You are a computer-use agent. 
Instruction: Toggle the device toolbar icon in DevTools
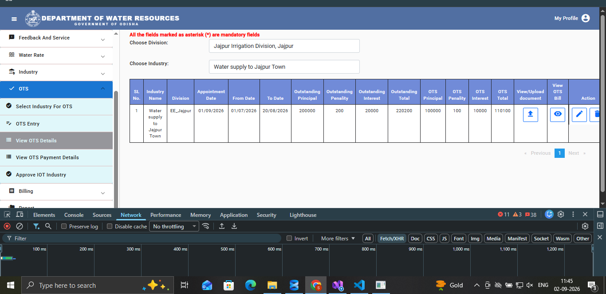pos(20,215)
